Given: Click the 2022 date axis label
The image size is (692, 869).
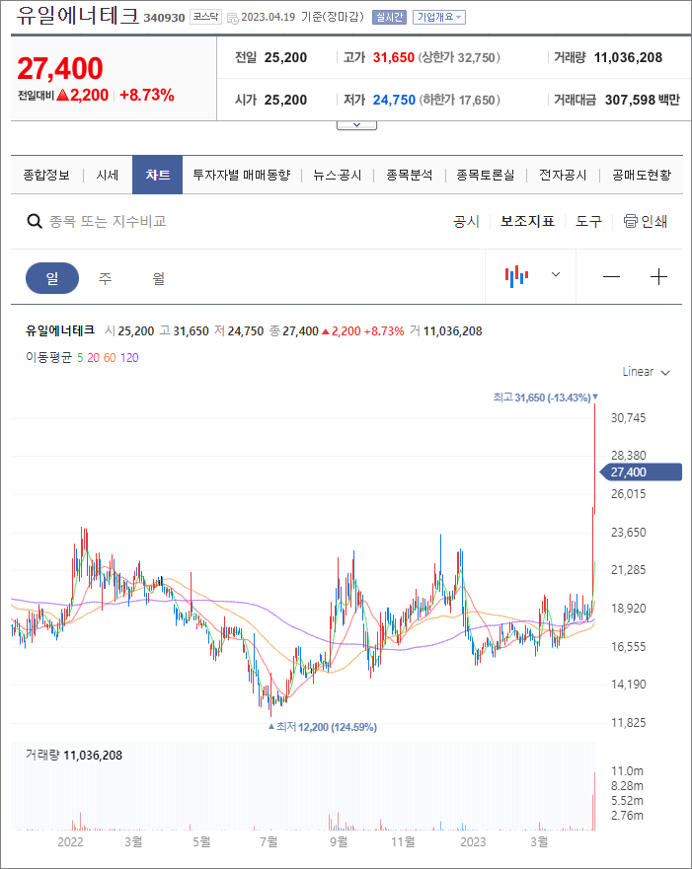Looking at the screenshot, I should pos(70,841).
